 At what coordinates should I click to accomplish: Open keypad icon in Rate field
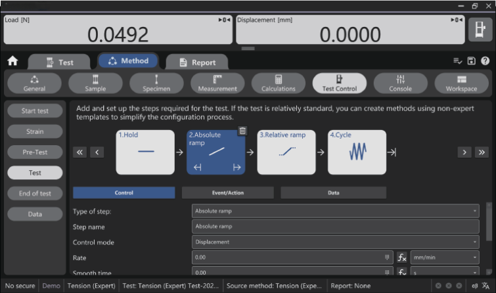387,258
